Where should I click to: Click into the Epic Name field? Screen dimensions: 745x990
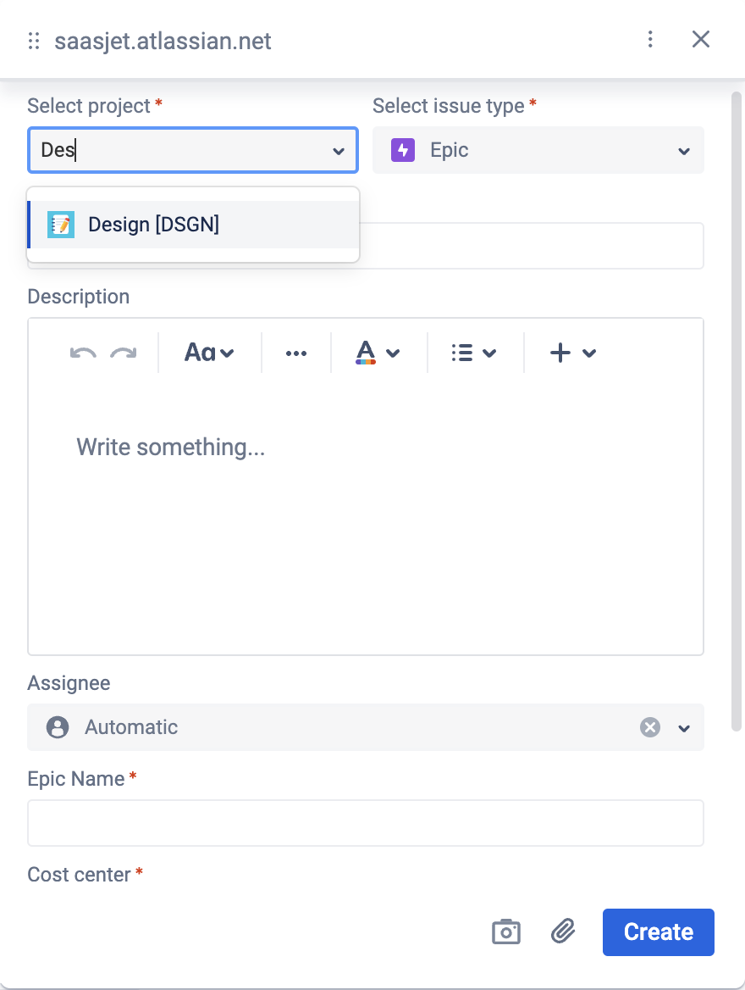pos(366,823)
